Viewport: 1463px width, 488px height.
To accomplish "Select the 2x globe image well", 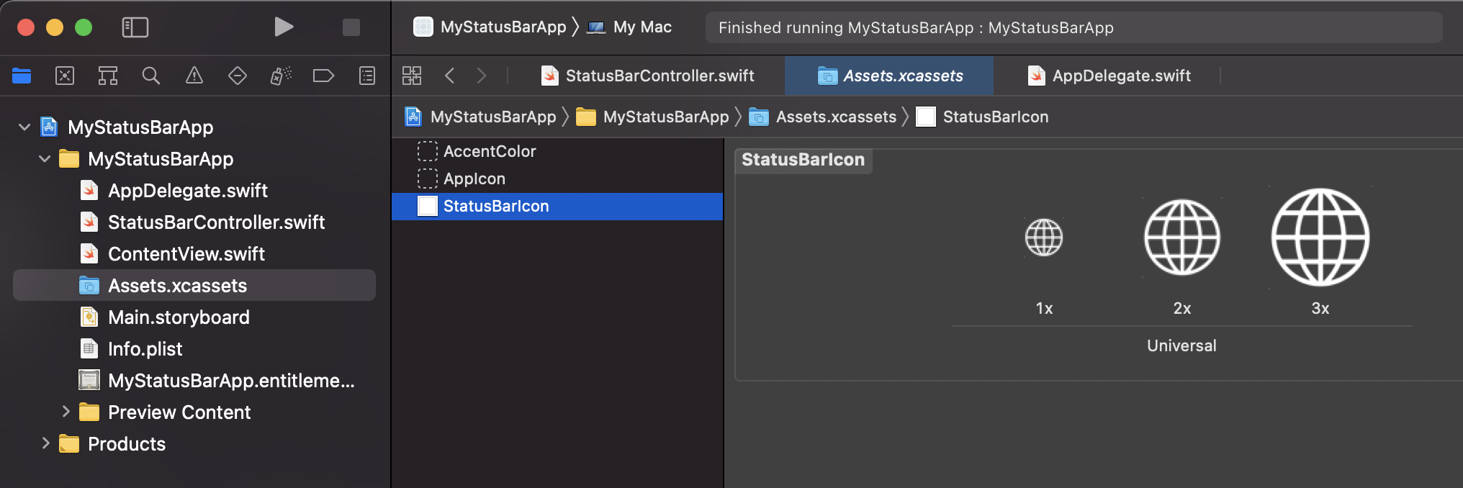I will pos(1182,238).
